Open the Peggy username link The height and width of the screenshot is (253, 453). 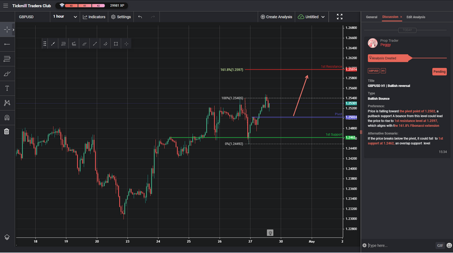click(x=385, y=45)
